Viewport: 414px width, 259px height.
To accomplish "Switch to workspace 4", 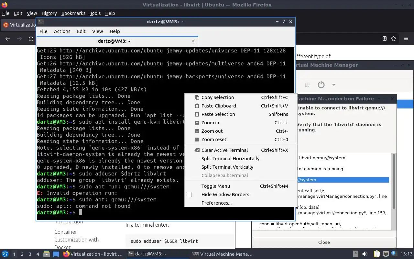I will pos(38,254).
